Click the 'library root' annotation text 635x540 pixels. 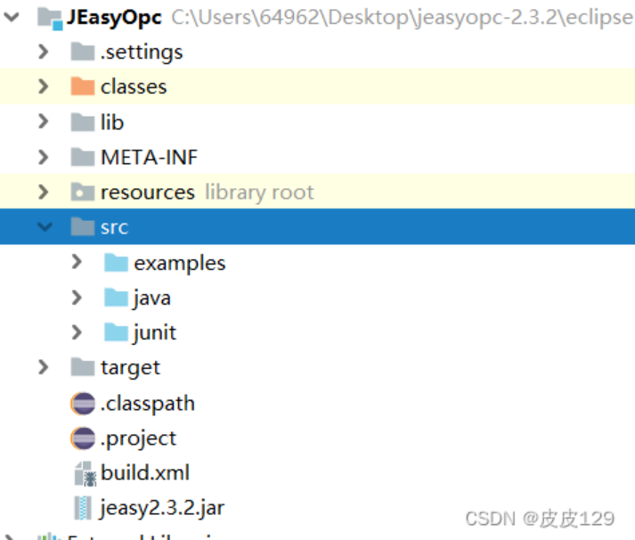259,192
